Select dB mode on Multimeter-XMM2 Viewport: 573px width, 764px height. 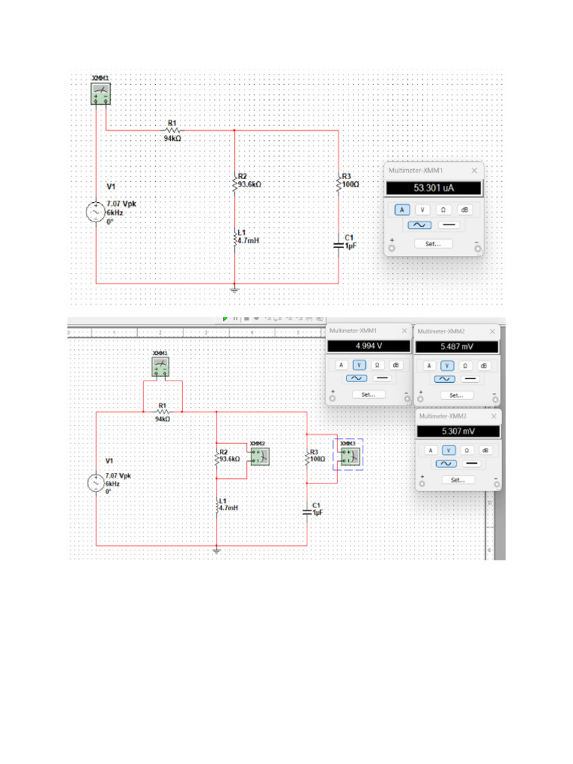click(483, 366)
